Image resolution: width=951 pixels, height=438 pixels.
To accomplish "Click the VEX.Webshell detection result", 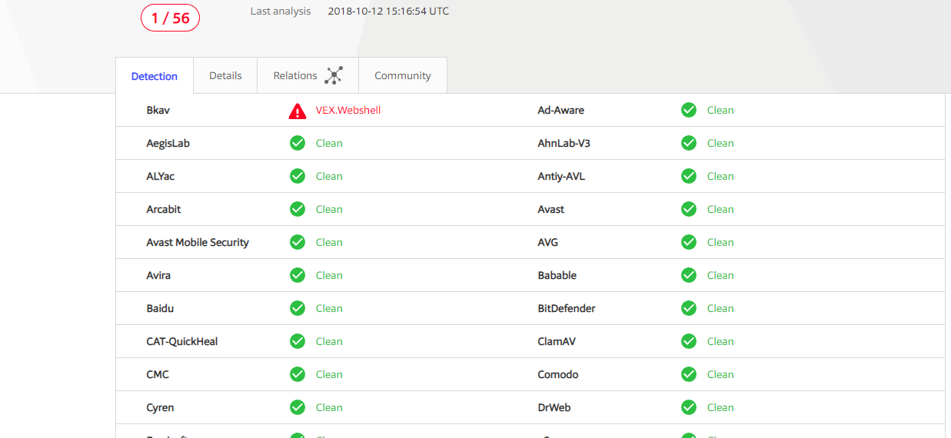I will (x=348, y=110).
